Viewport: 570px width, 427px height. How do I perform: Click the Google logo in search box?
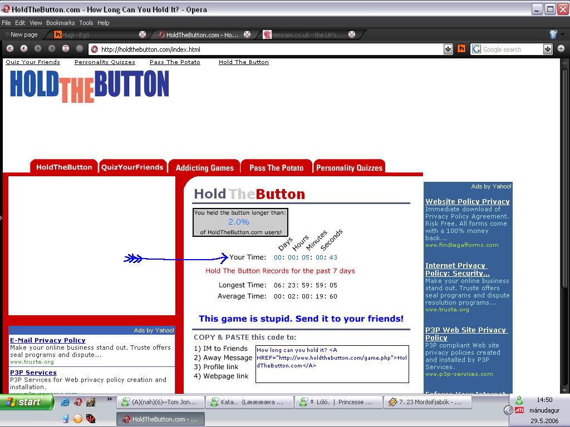[476, 49]
